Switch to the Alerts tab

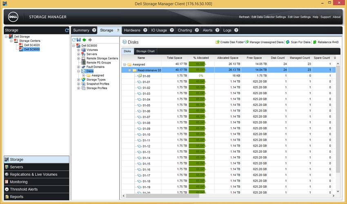tap(207, 30)
